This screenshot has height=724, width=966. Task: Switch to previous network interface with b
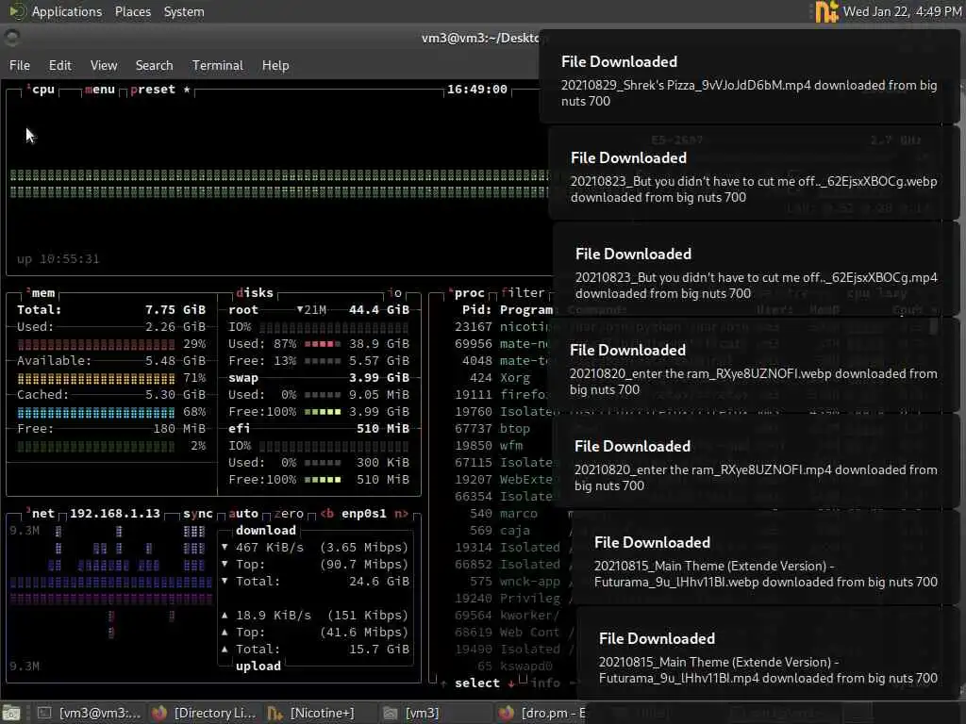tap(326, 514)
